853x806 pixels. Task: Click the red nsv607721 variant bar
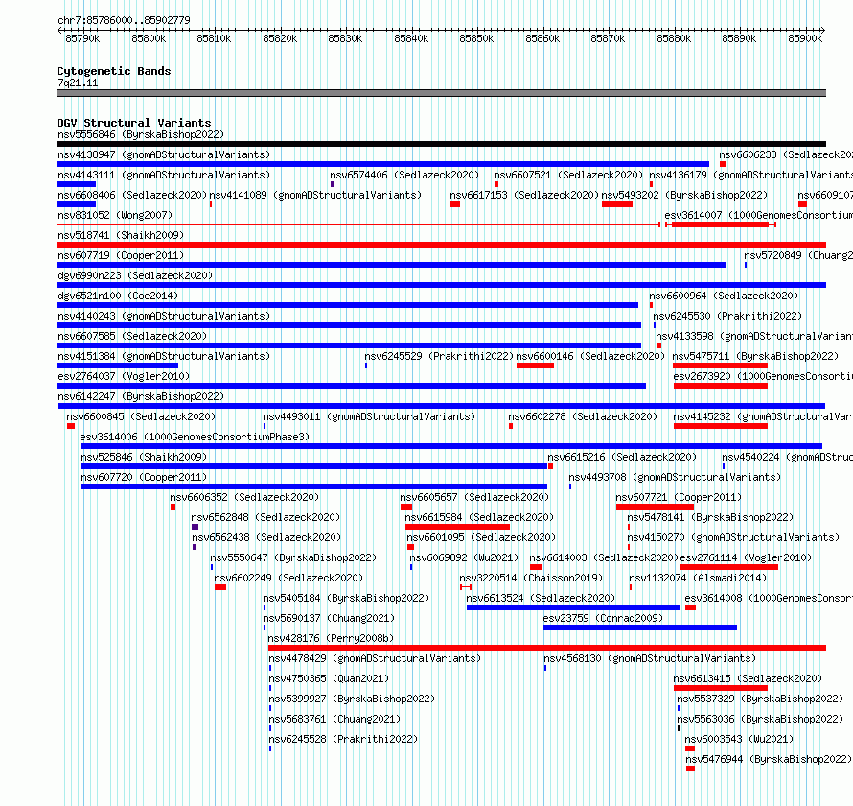655,507
